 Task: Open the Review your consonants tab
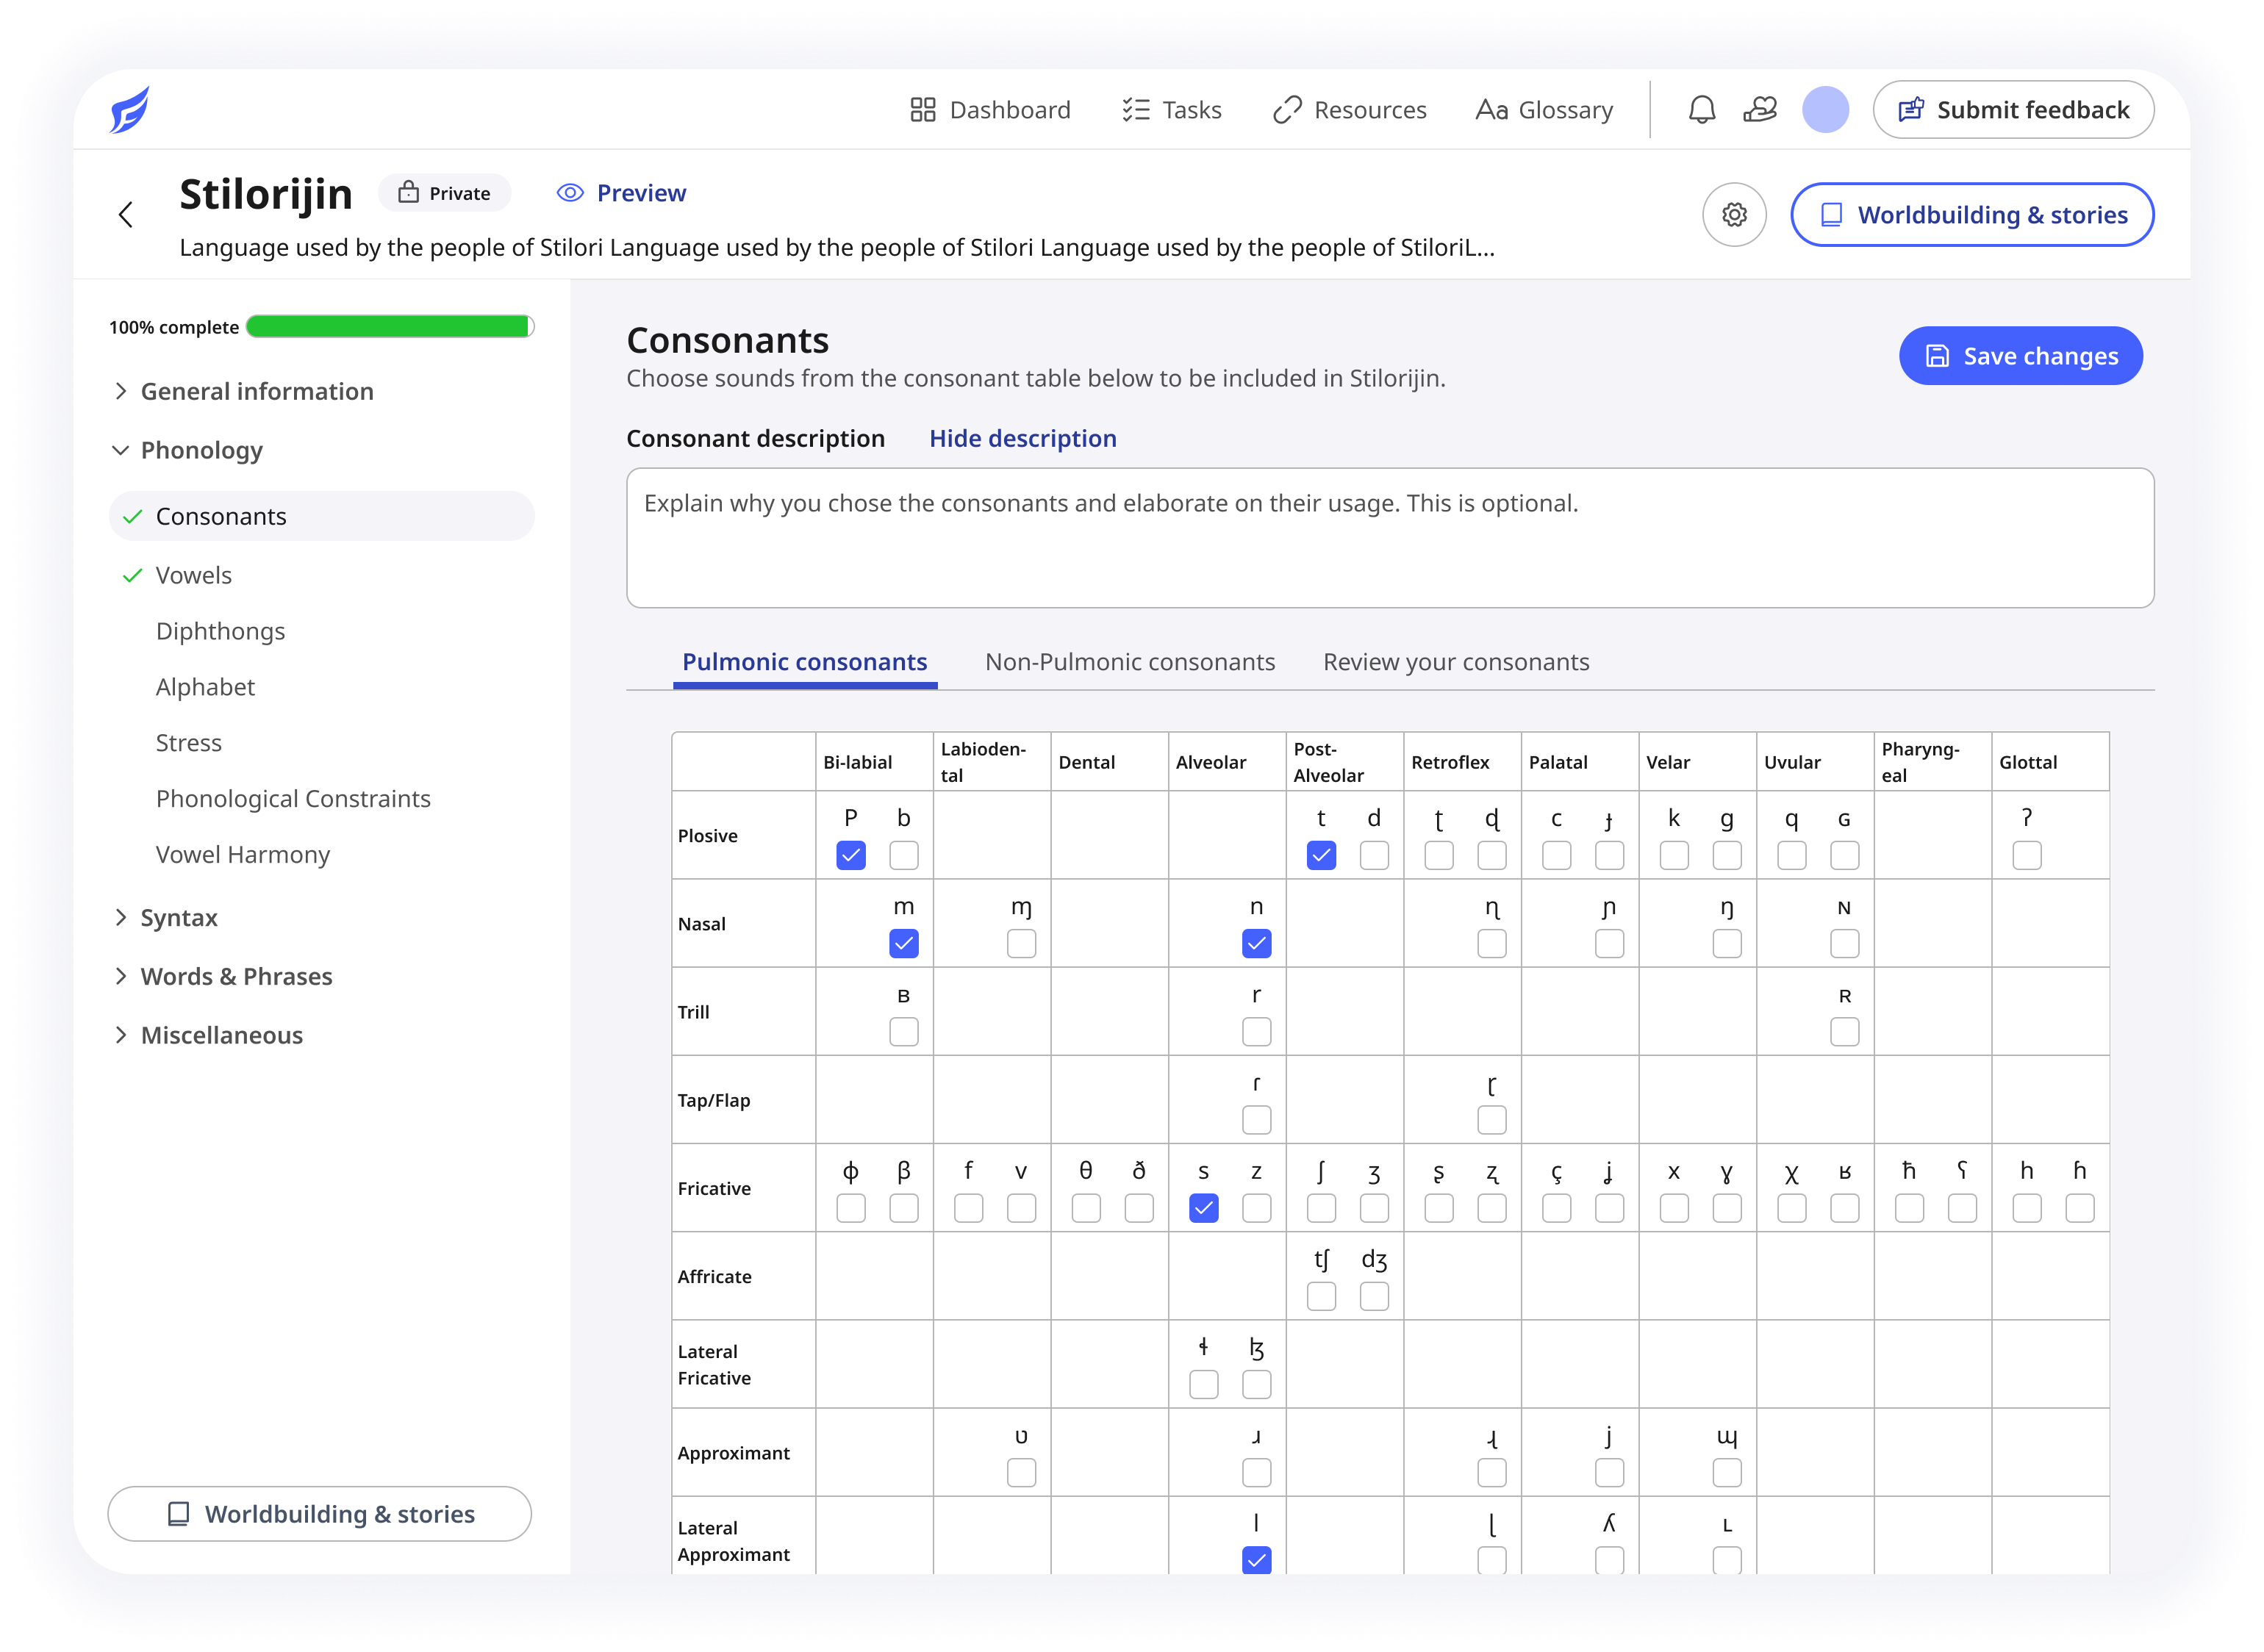click(1455, 662)
